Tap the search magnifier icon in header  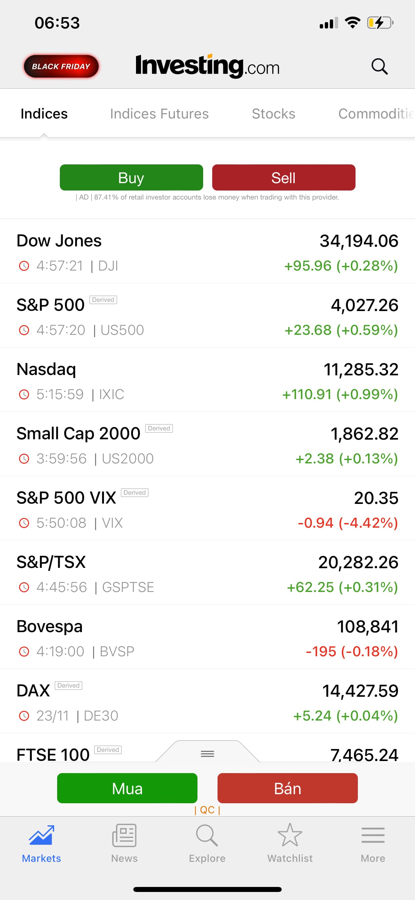tap(379, 66)
